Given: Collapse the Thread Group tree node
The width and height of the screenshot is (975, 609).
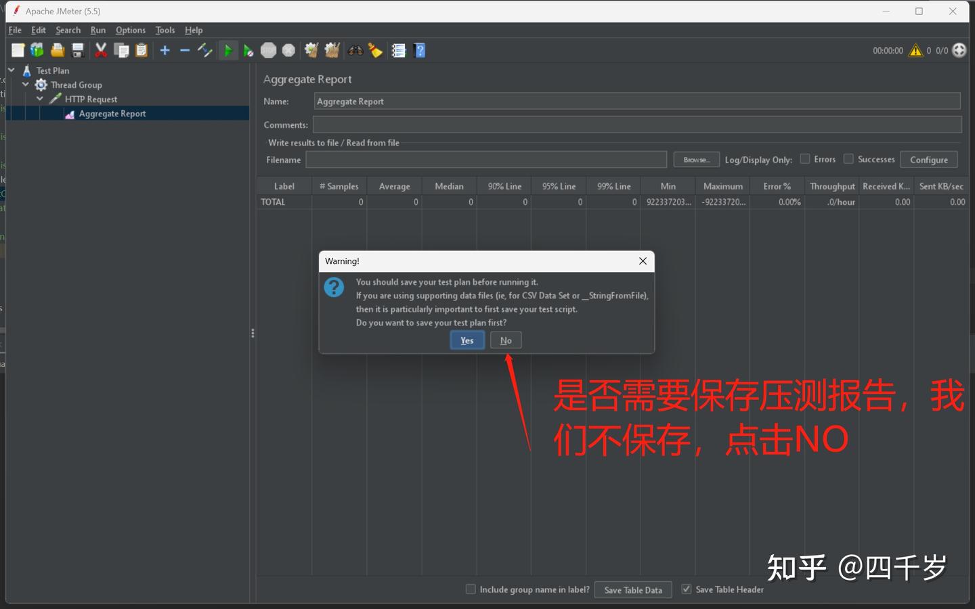Looking at the screenshot, I should 25,85.
